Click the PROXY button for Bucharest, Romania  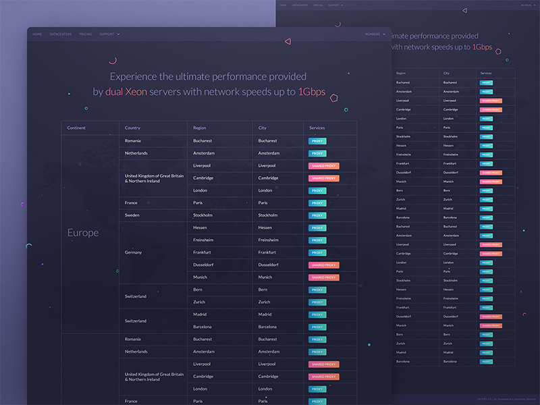[317, 141]
